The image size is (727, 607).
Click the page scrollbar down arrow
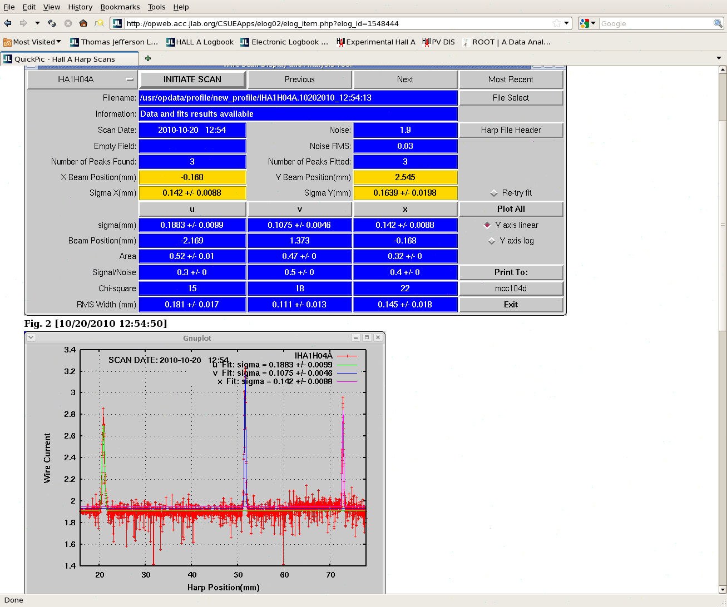pos(723,590)
